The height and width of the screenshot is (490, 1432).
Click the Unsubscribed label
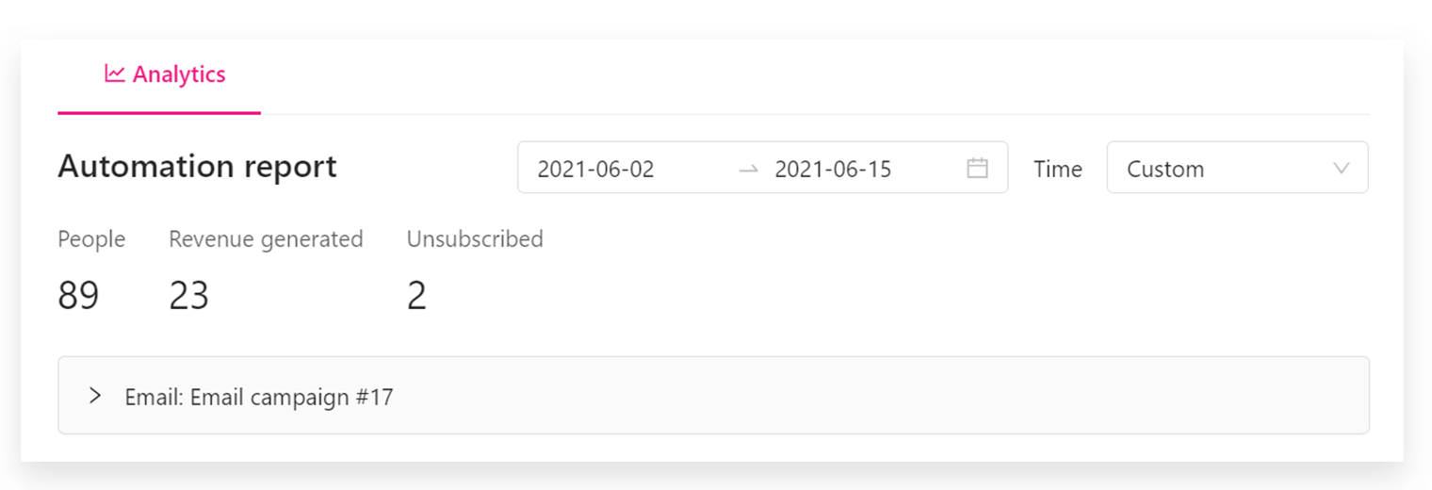[x=475, y=239]
